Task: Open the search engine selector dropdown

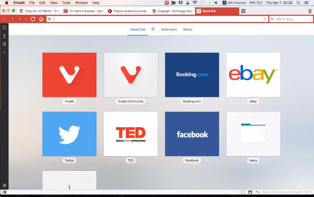Action: pyautogui.click(x=272, y=19)
